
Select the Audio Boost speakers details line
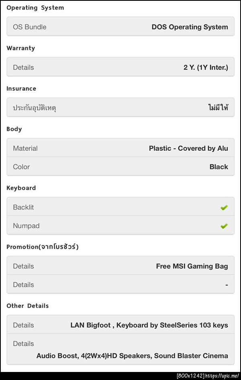click(132, 356)
